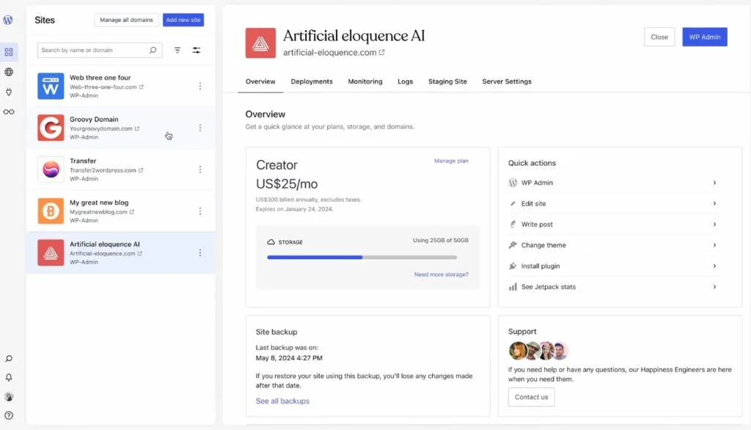
Task: Click the search by name or domain field
Action: [x=92, y=50]
